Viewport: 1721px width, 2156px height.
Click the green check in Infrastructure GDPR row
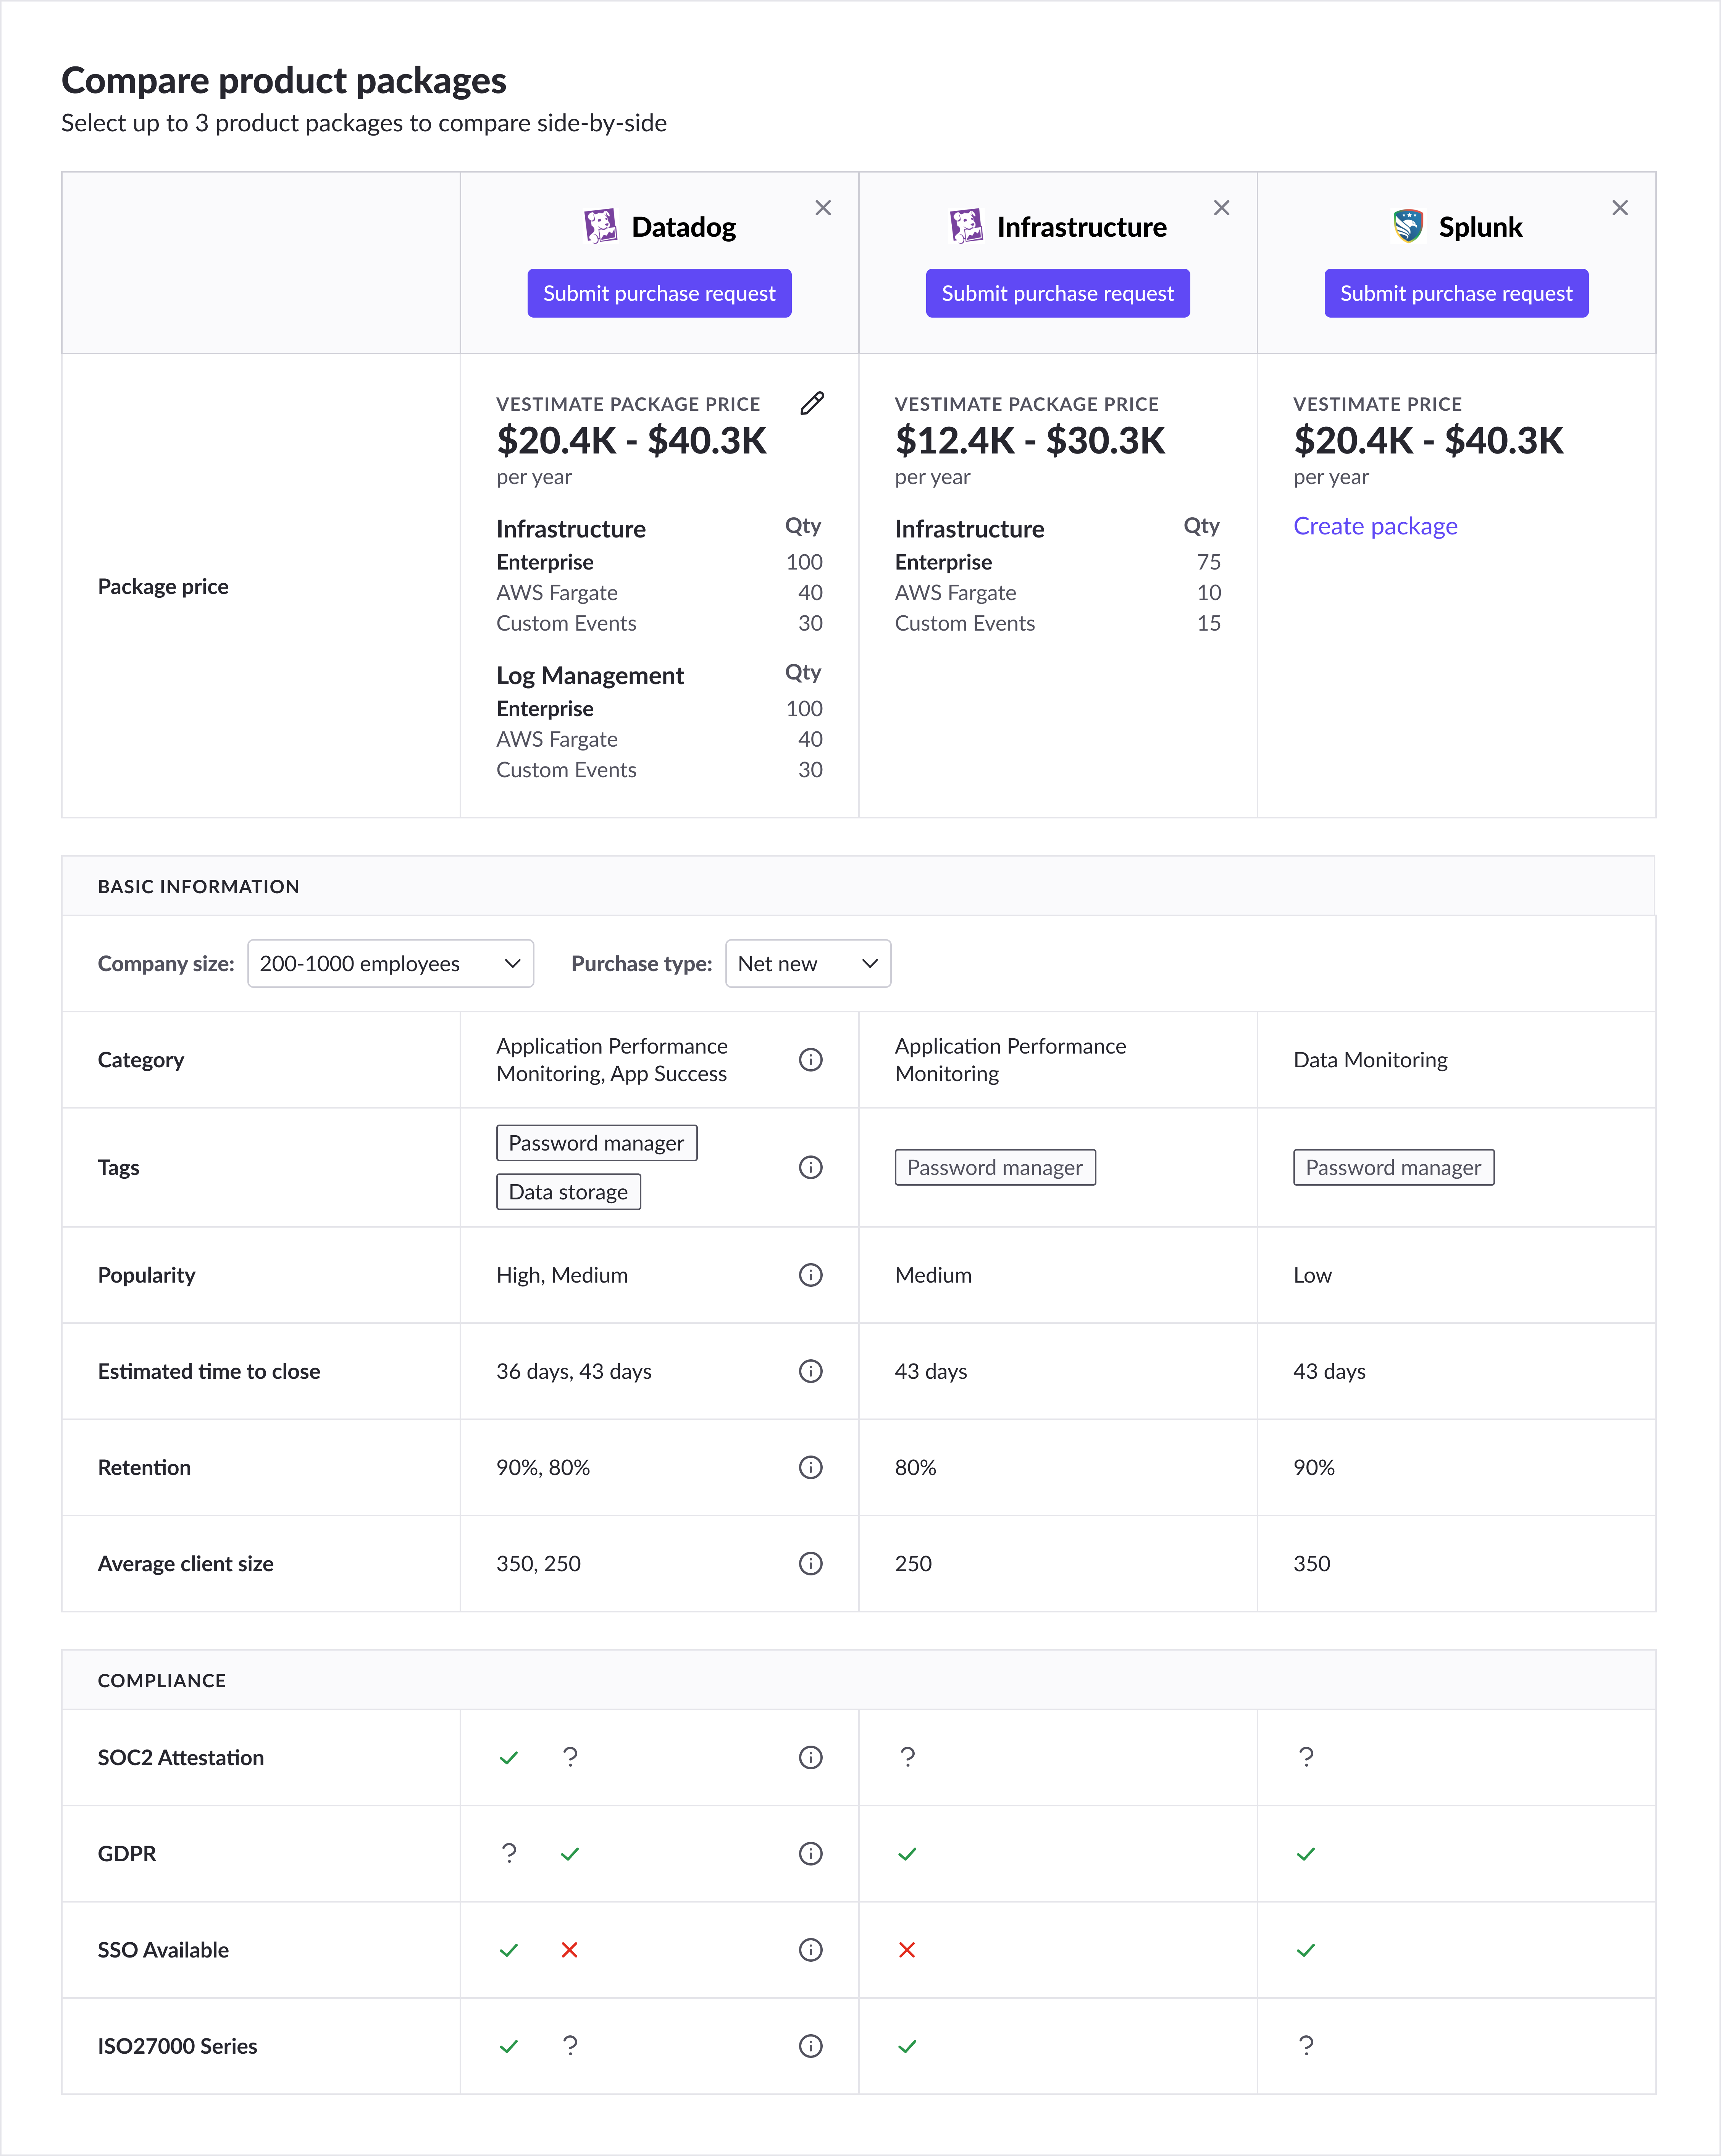[907, 1854]
